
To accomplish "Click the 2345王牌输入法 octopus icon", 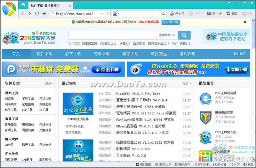I will click(x=205, y=138).
